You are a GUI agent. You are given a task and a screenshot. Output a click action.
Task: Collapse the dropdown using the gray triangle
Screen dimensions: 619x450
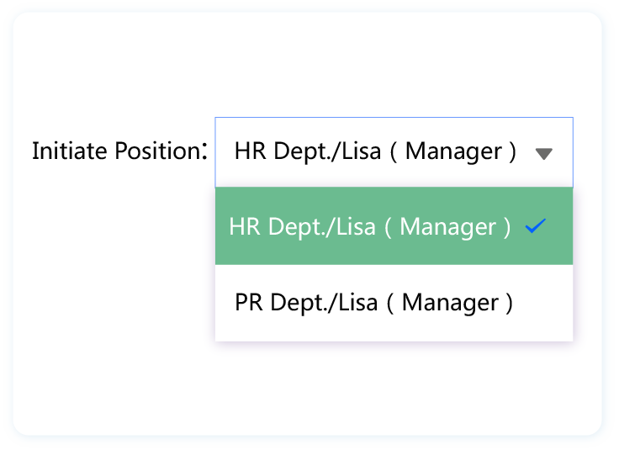544,153
